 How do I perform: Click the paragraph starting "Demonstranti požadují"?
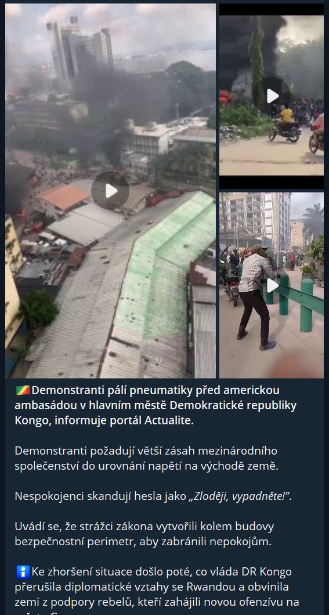point(146,459)
